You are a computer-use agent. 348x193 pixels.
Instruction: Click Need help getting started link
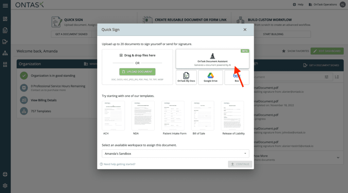(x=118, y=164)
